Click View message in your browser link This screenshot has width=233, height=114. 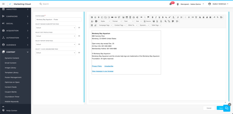click(103, 71)
